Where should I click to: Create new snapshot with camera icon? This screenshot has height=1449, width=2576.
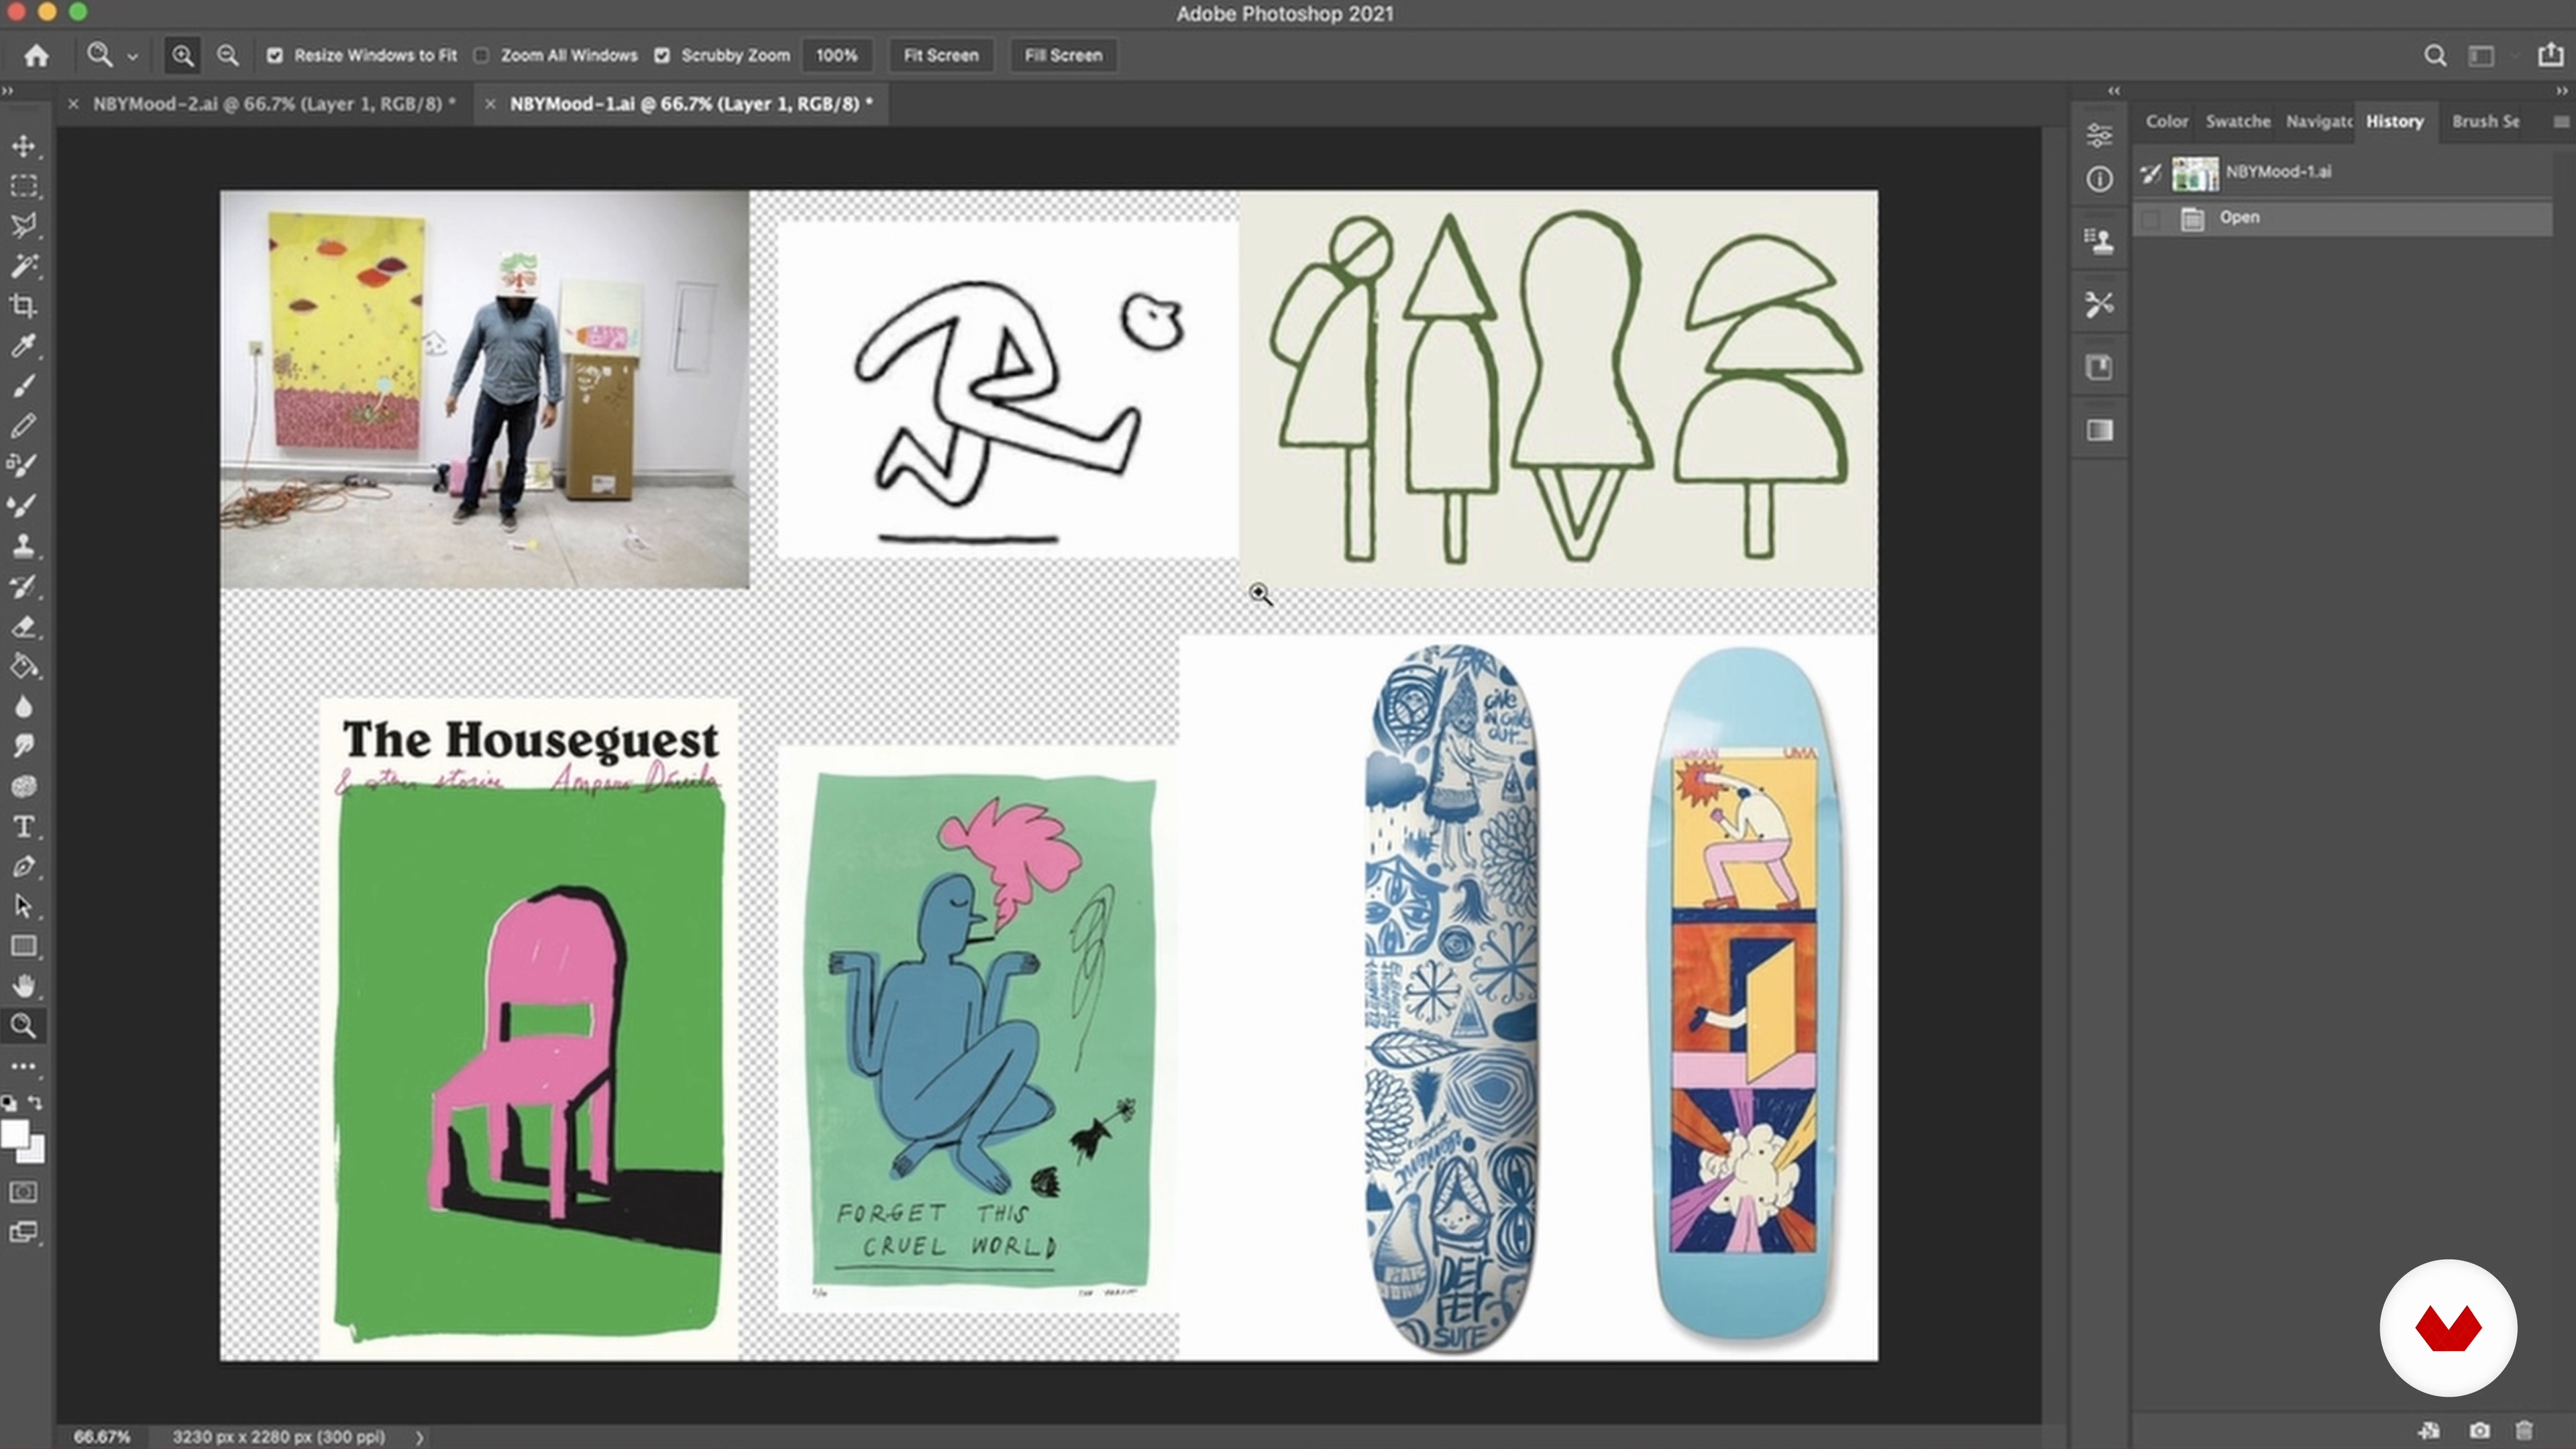pos(2479,1431)
